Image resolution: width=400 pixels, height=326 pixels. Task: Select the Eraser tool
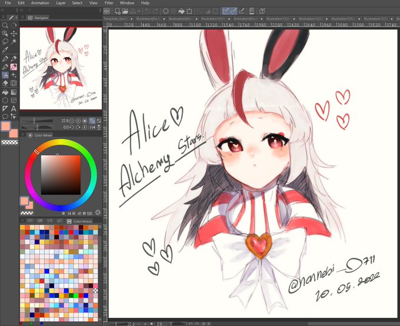tap(5, 83)
